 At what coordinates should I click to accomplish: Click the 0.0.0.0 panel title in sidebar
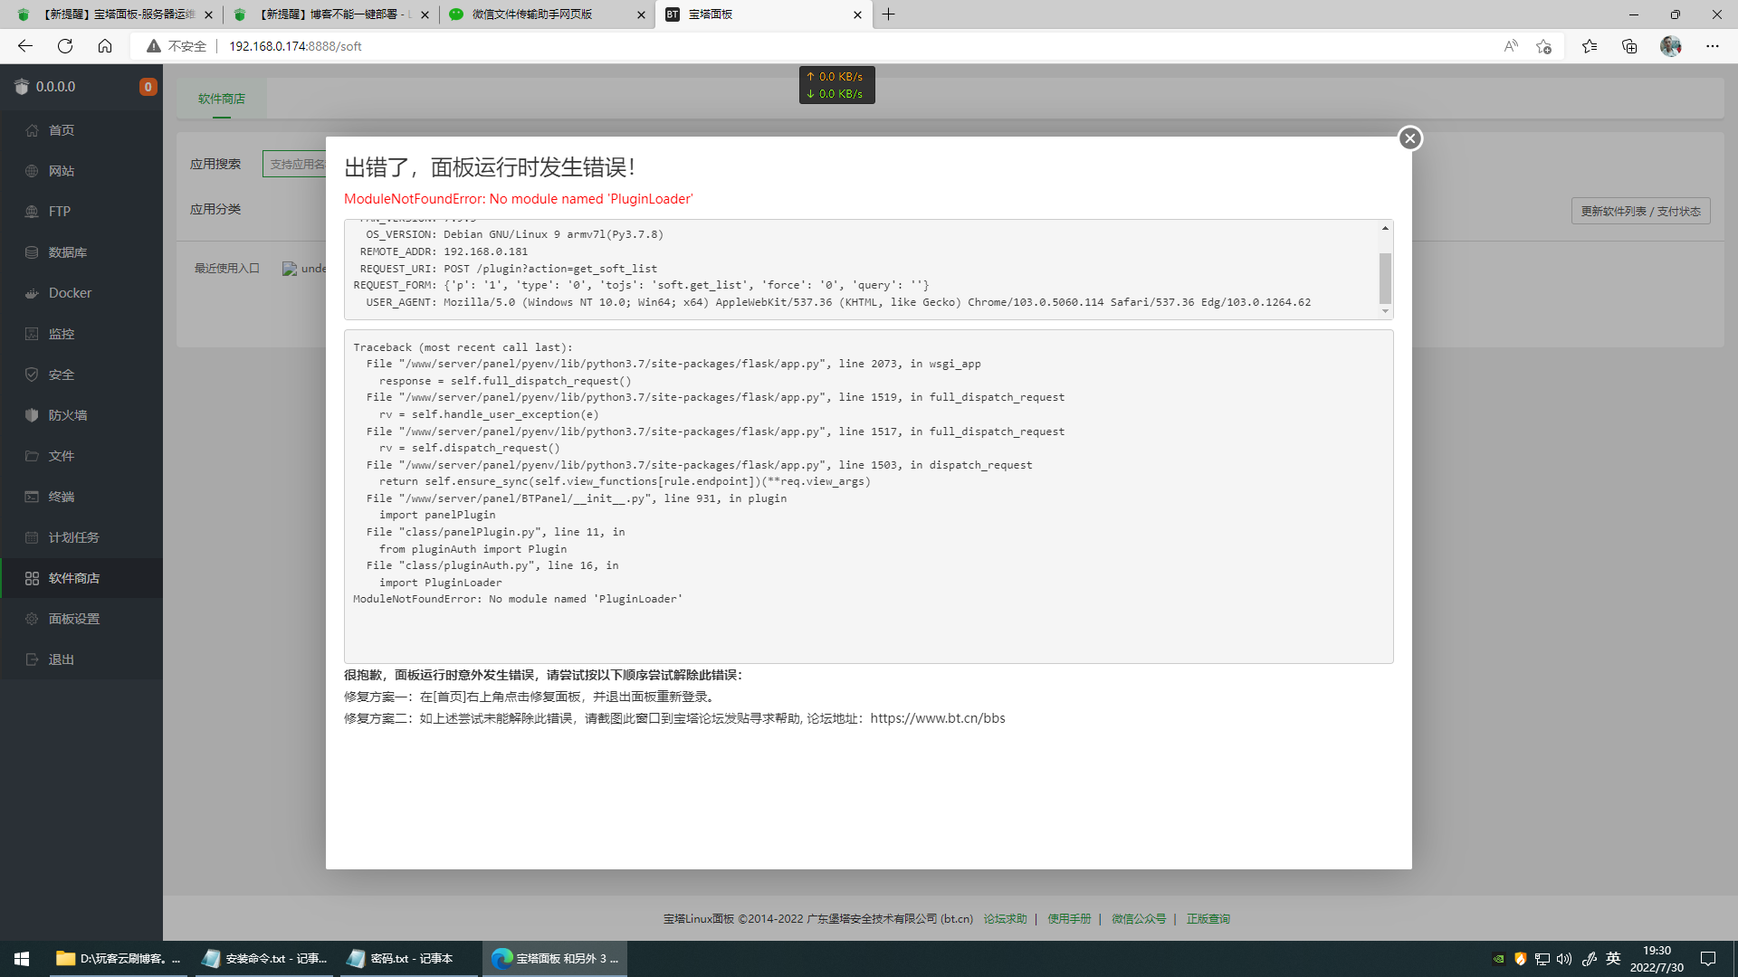click(x=55, y=87)
